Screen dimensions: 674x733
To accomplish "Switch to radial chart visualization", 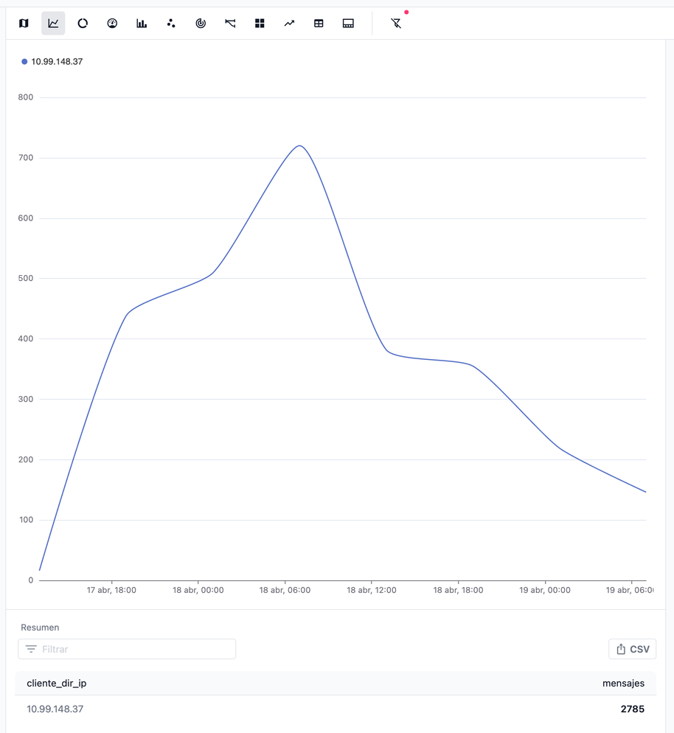I will click(x=201, y=24).
